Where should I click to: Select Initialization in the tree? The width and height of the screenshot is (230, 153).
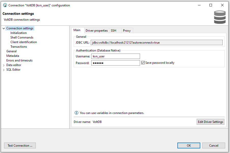19,33
